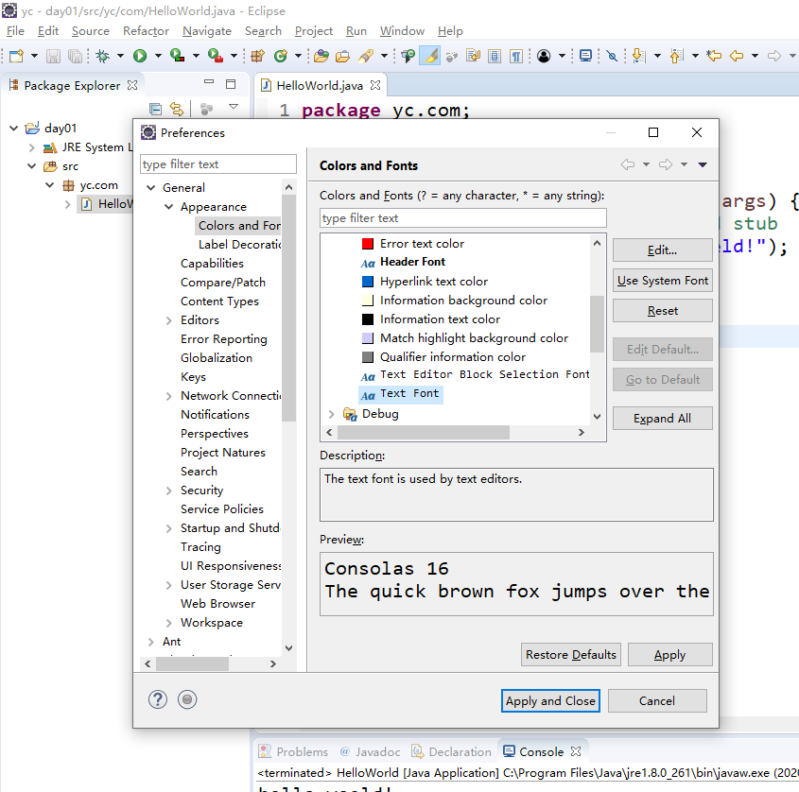
Task: Click the Reset button
Action: (x=662, y=311)
